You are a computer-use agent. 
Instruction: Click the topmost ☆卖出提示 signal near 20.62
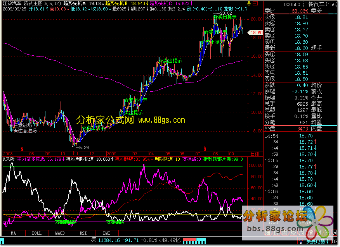tap(225, 17)
